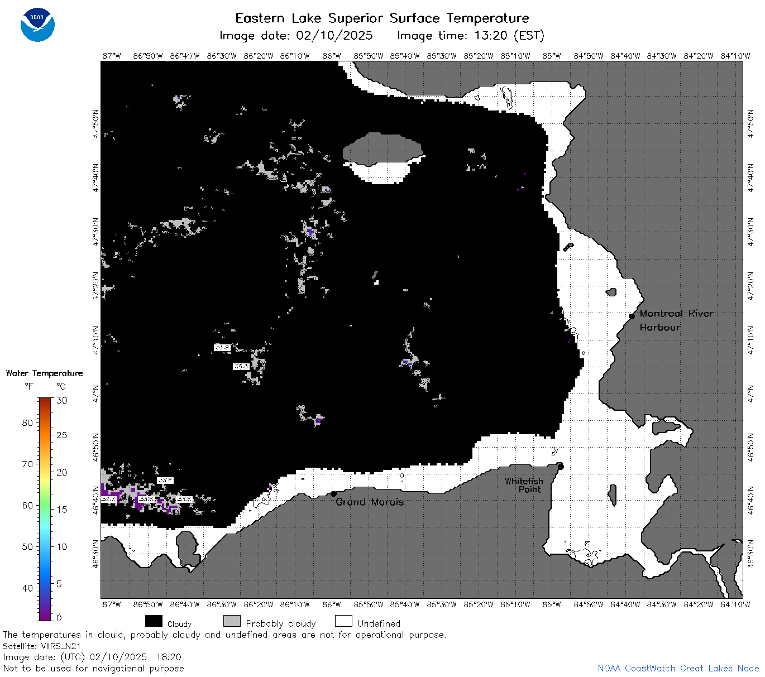Open the NOAA CoastWatch Great Lakes Node link

pos(678,668)
